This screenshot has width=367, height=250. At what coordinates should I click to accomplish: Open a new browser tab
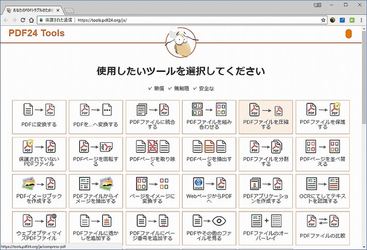tap(68, 9)
